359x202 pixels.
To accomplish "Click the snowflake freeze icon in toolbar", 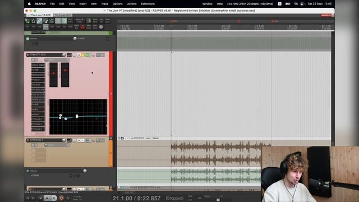I will (101, 27).
